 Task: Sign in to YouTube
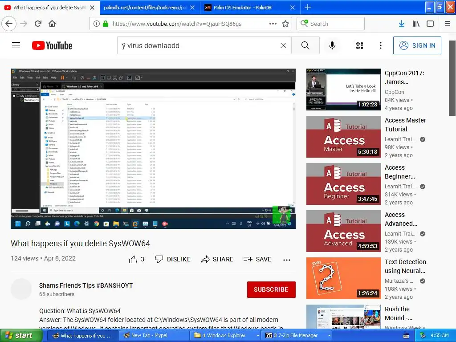pyautogui.click(x=417, y=45)
